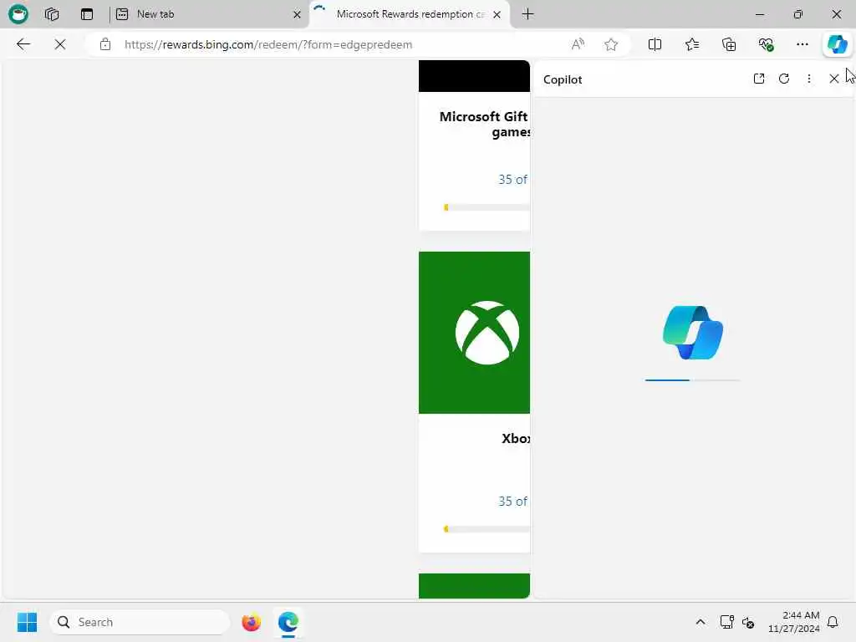Screen dimensions: 856x642
Task: Open Copilot in a new tab icon
Action: tap(759, 79)
